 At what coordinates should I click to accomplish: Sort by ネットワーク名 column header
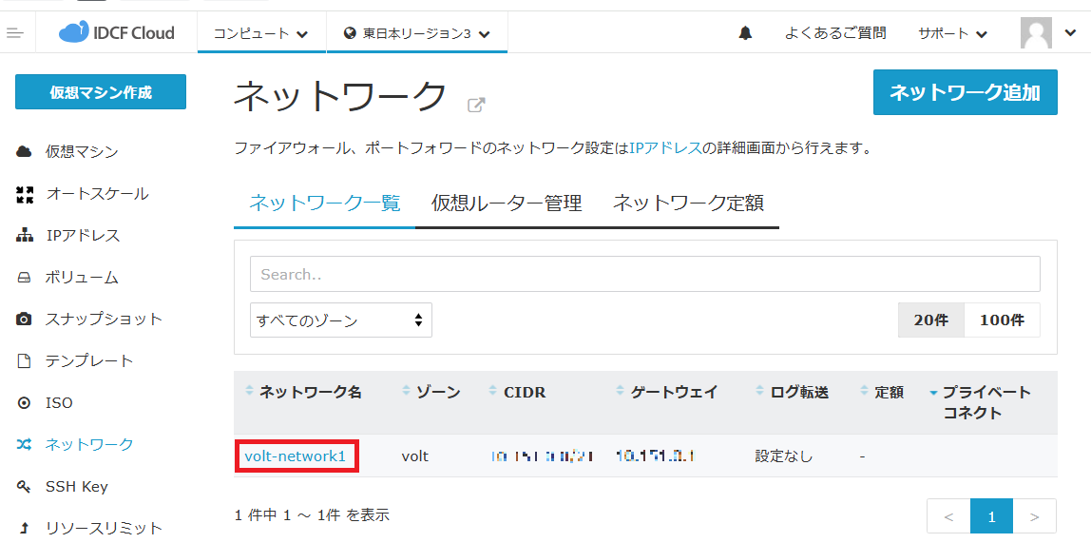point(310,392)
